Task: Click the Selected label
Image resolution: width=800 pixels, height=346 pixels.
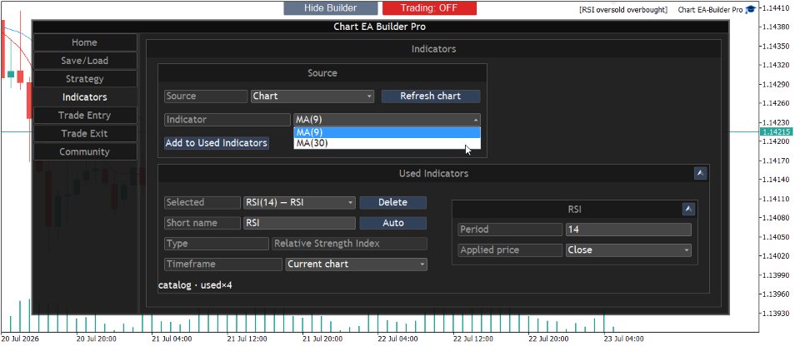Action: coord(202,203)
